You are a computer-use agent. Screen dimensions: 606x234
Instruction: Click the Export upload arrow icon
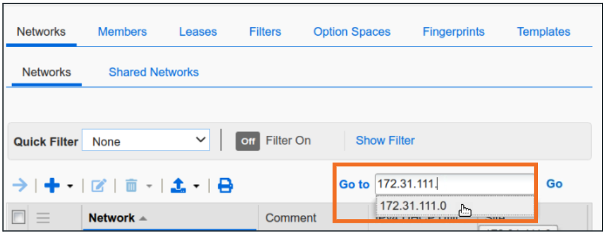(179, 186)
